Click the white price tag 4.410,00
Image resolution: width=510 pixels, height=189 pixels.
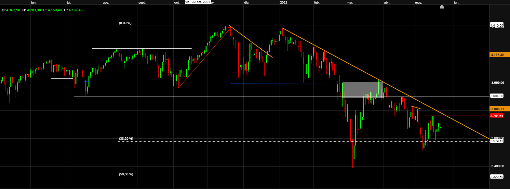click(497, 25)
